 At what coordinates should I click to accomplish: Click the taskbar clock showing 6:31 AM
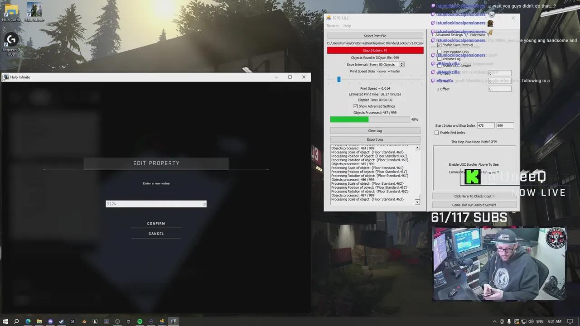pyautogui.click(x=555, y=321)
